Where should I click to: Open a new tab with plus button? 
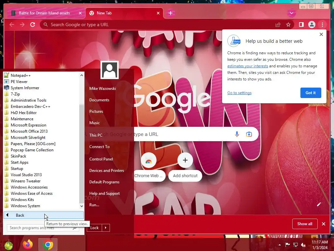pyautogui.click(x=170, y=13)
